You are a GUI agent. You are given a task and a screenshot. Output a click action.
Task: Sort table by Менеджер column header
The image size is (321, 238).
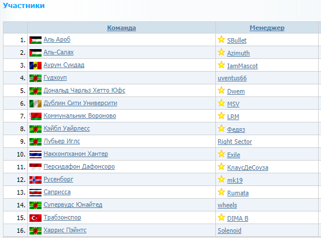pos(267,28)
